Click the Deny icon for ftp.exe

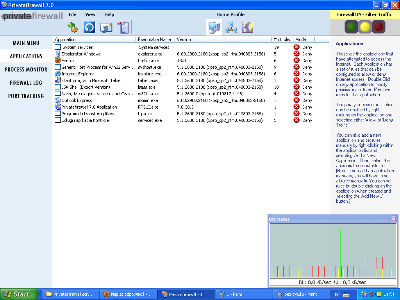coord(296,113)
